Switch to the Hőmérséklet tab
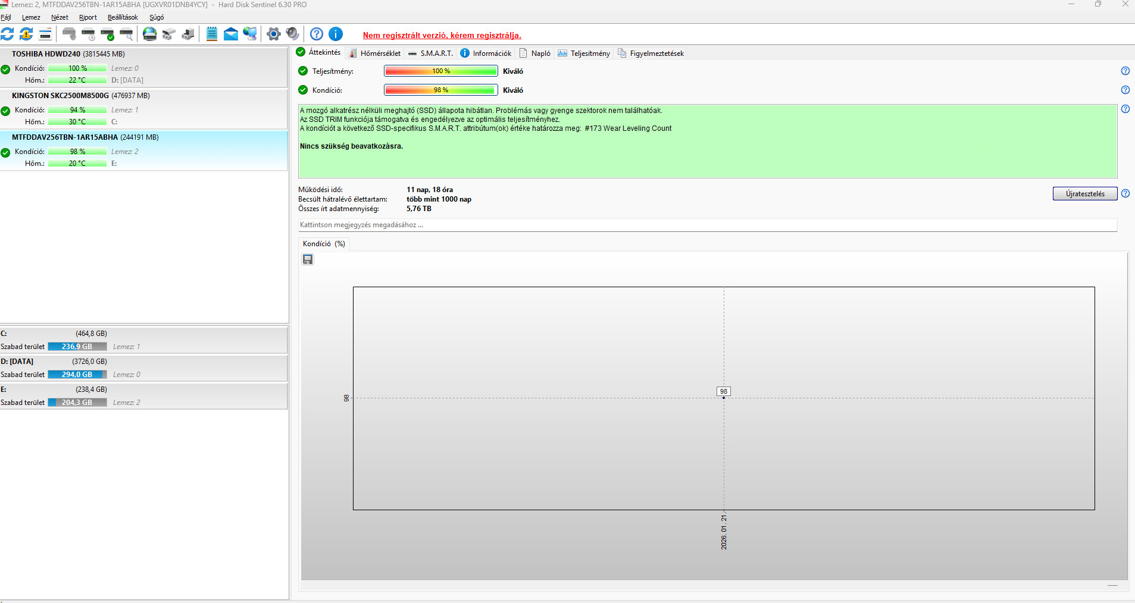This screenshot has width=1135, height=603. (375, 53)
